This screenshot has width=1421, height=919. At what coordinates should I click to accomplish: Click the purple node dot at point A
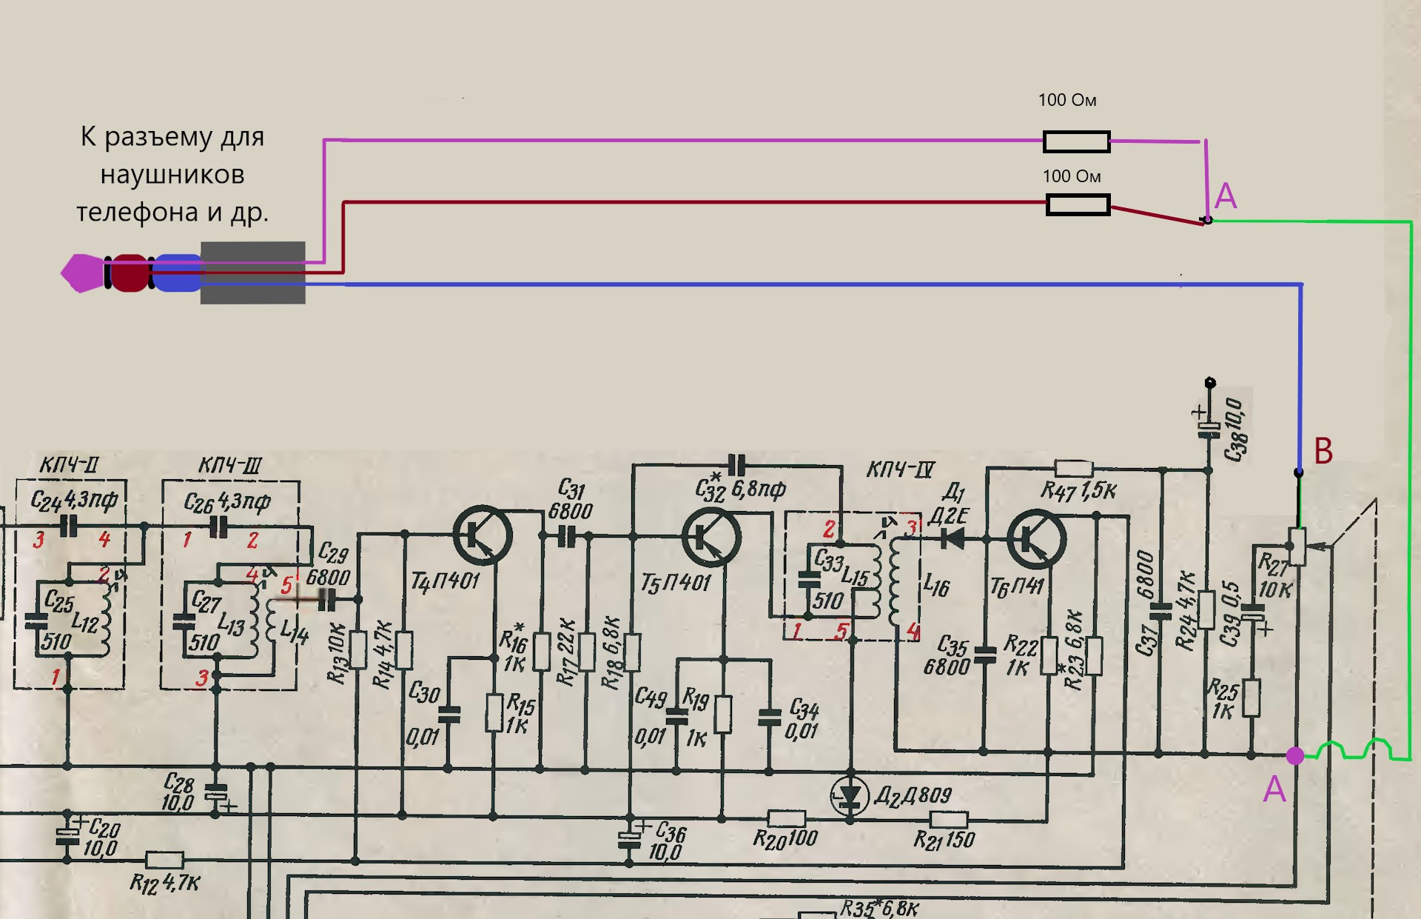(x=1295, y=755)
